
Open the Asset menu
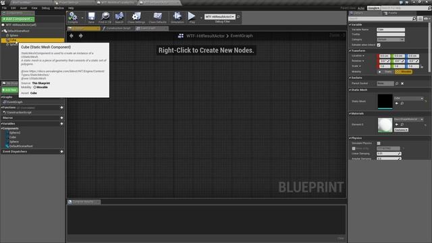click(24, 8)
